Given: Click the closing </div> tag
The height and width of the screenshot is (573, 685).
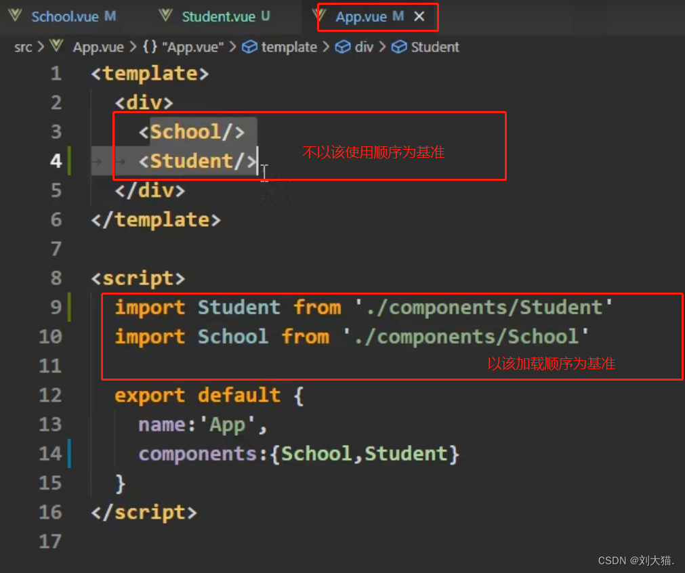Looking at the screenshot, I should point(150,190).
